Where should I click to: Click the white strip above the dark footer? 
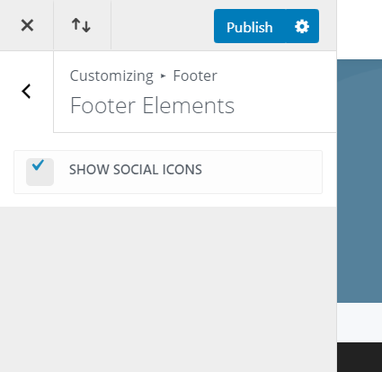click(360, 323)
